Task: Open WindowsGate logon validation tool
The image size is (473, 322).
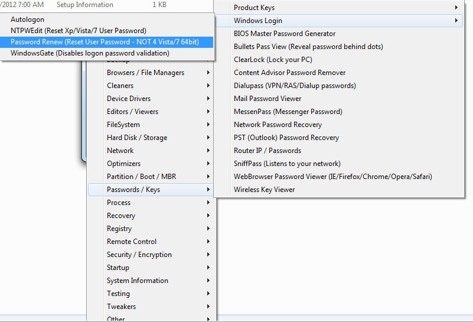Action: point(107,53)
